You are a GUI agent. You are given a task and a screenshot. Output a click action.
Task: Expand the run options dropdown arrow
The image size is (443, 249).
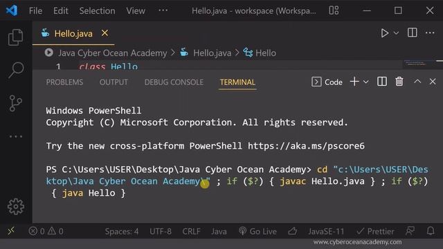[x=396, y=33]
